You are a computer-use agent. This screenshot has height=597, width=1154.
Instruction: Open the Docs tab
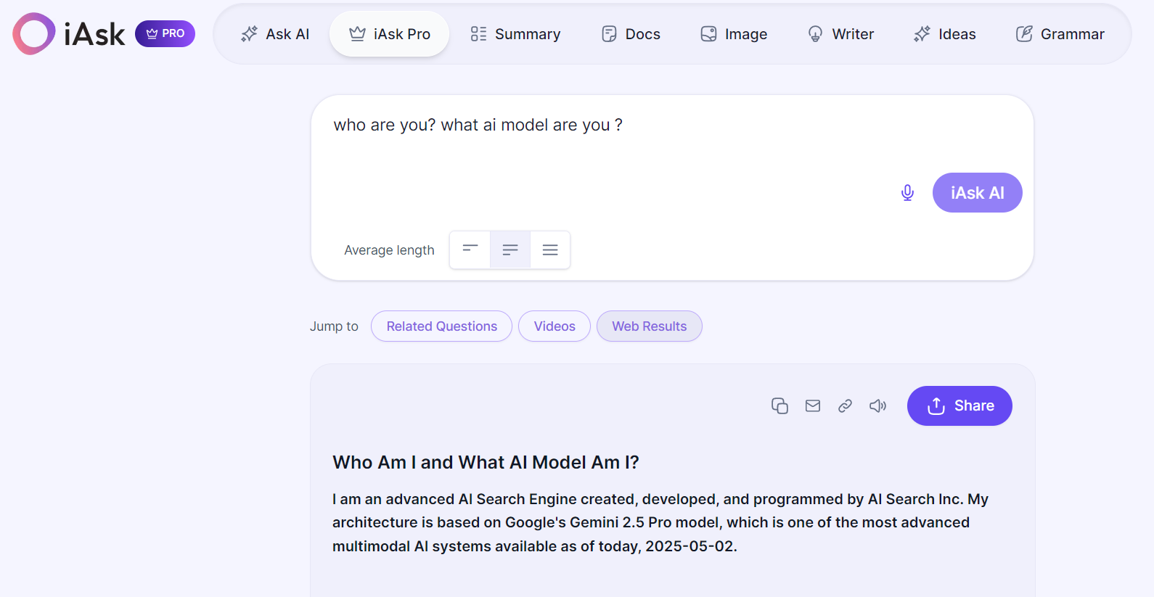click(x=631, y=34)
